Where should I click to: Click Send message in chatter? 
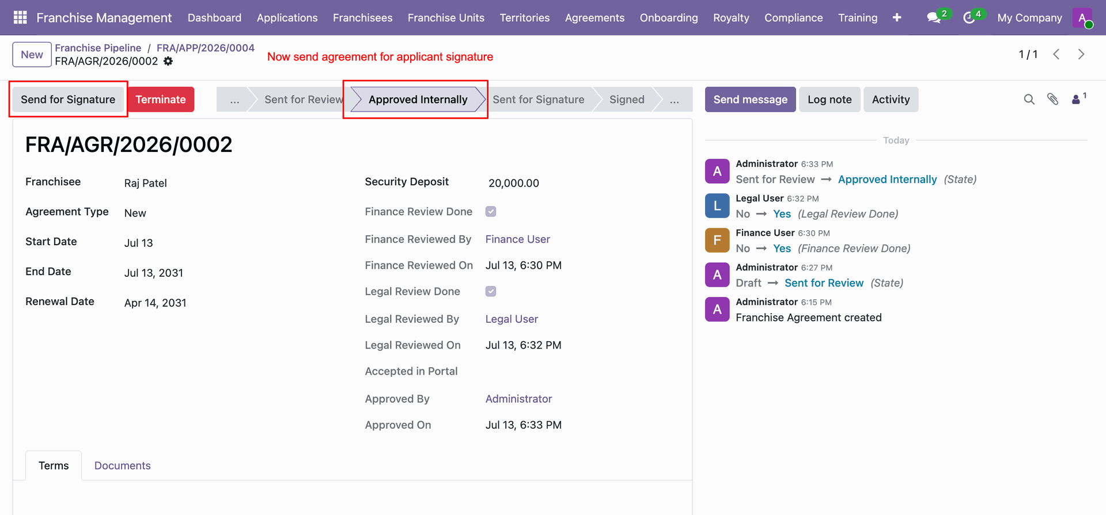tap(750, 100)
